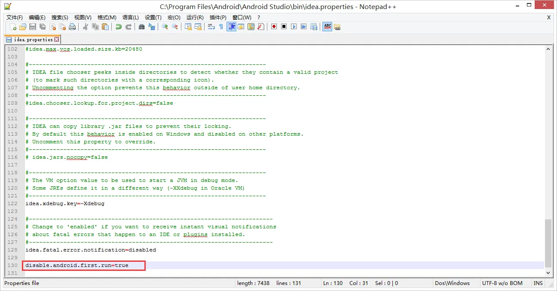Start macro recording with red dot icon
557x291 pixels.
274,27
